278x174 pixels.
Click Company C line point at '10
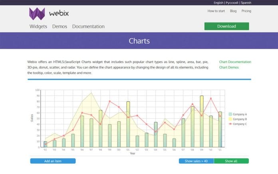211,98
